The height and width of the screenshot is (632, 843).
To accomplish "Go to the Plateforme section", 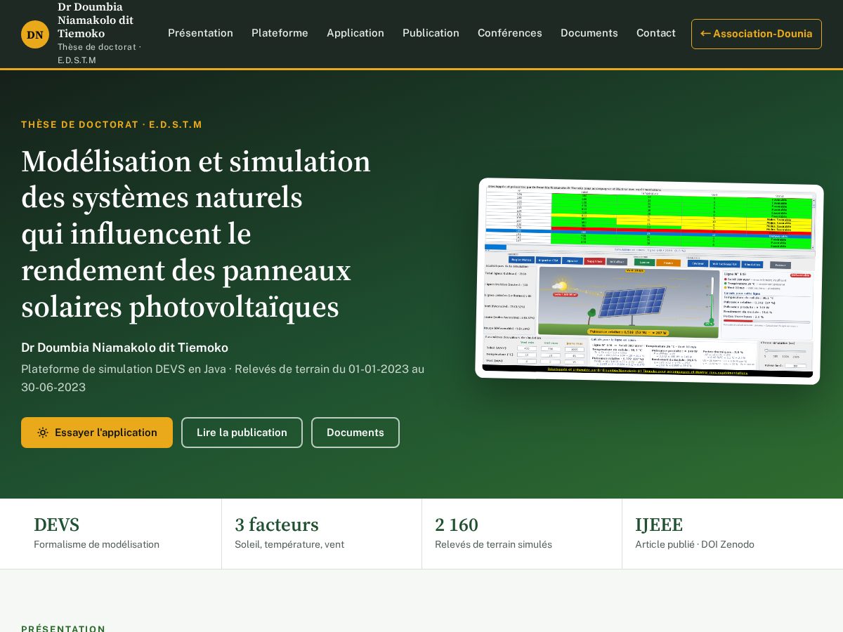I will coord(280,33).
